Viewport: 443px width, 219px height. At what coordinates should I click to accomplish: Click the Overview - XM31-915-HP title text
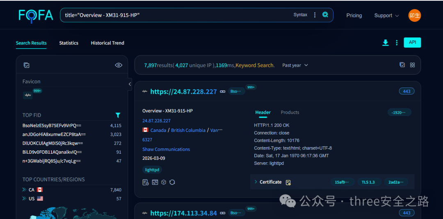coord(167,111)
